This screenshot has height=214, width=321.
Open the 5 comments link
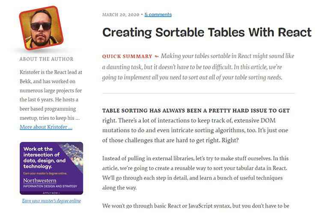pyautogui.click(x=158, y=15)
